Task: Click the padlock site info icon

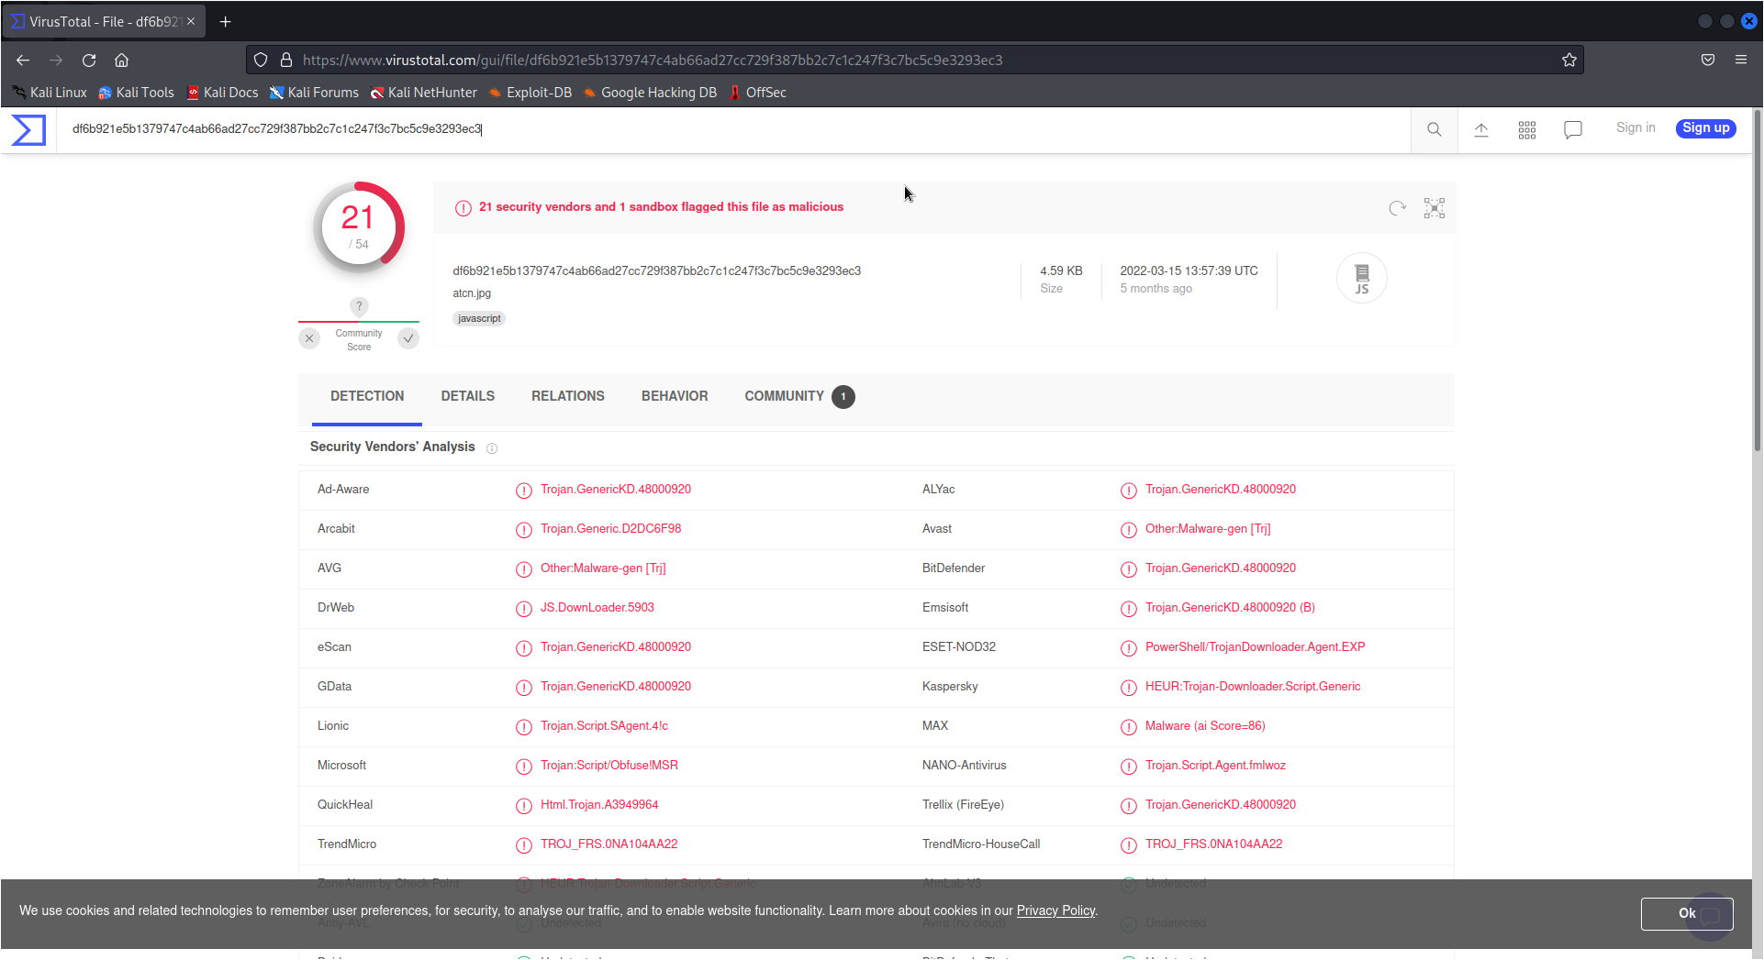Action: tap(286, 60)
